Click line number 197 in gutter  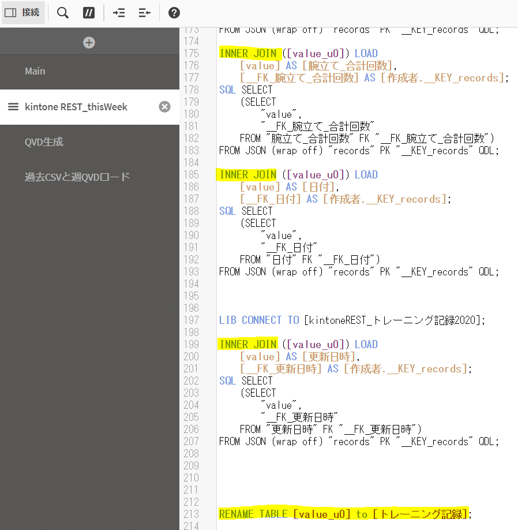coord(192,320)
